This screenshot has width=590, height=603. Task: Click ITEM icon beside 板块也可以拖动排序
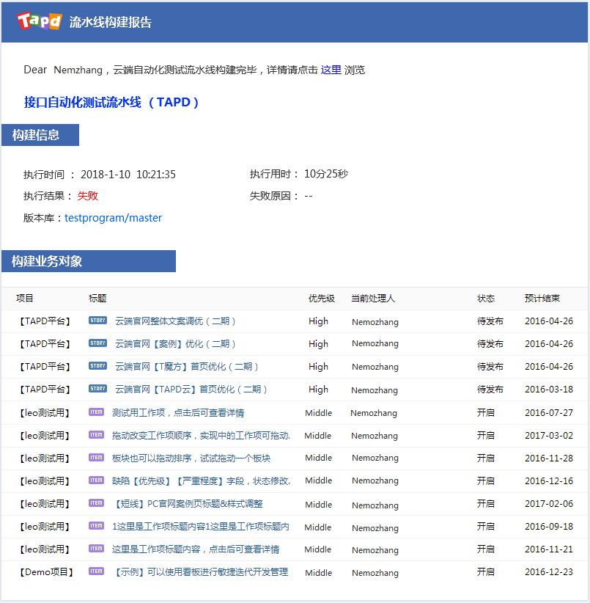click(96, 458)
